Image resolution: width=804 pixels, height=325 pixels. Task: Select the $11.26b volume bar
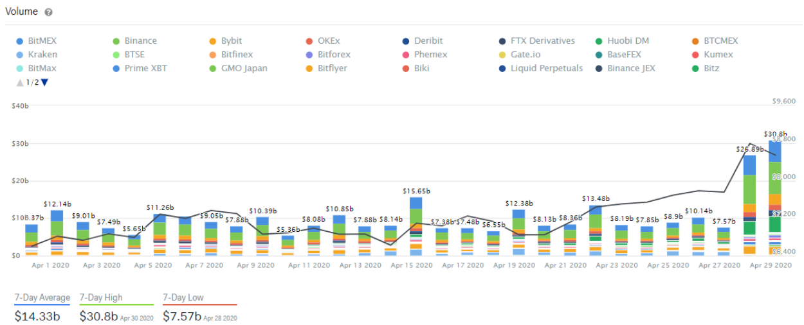160,234
